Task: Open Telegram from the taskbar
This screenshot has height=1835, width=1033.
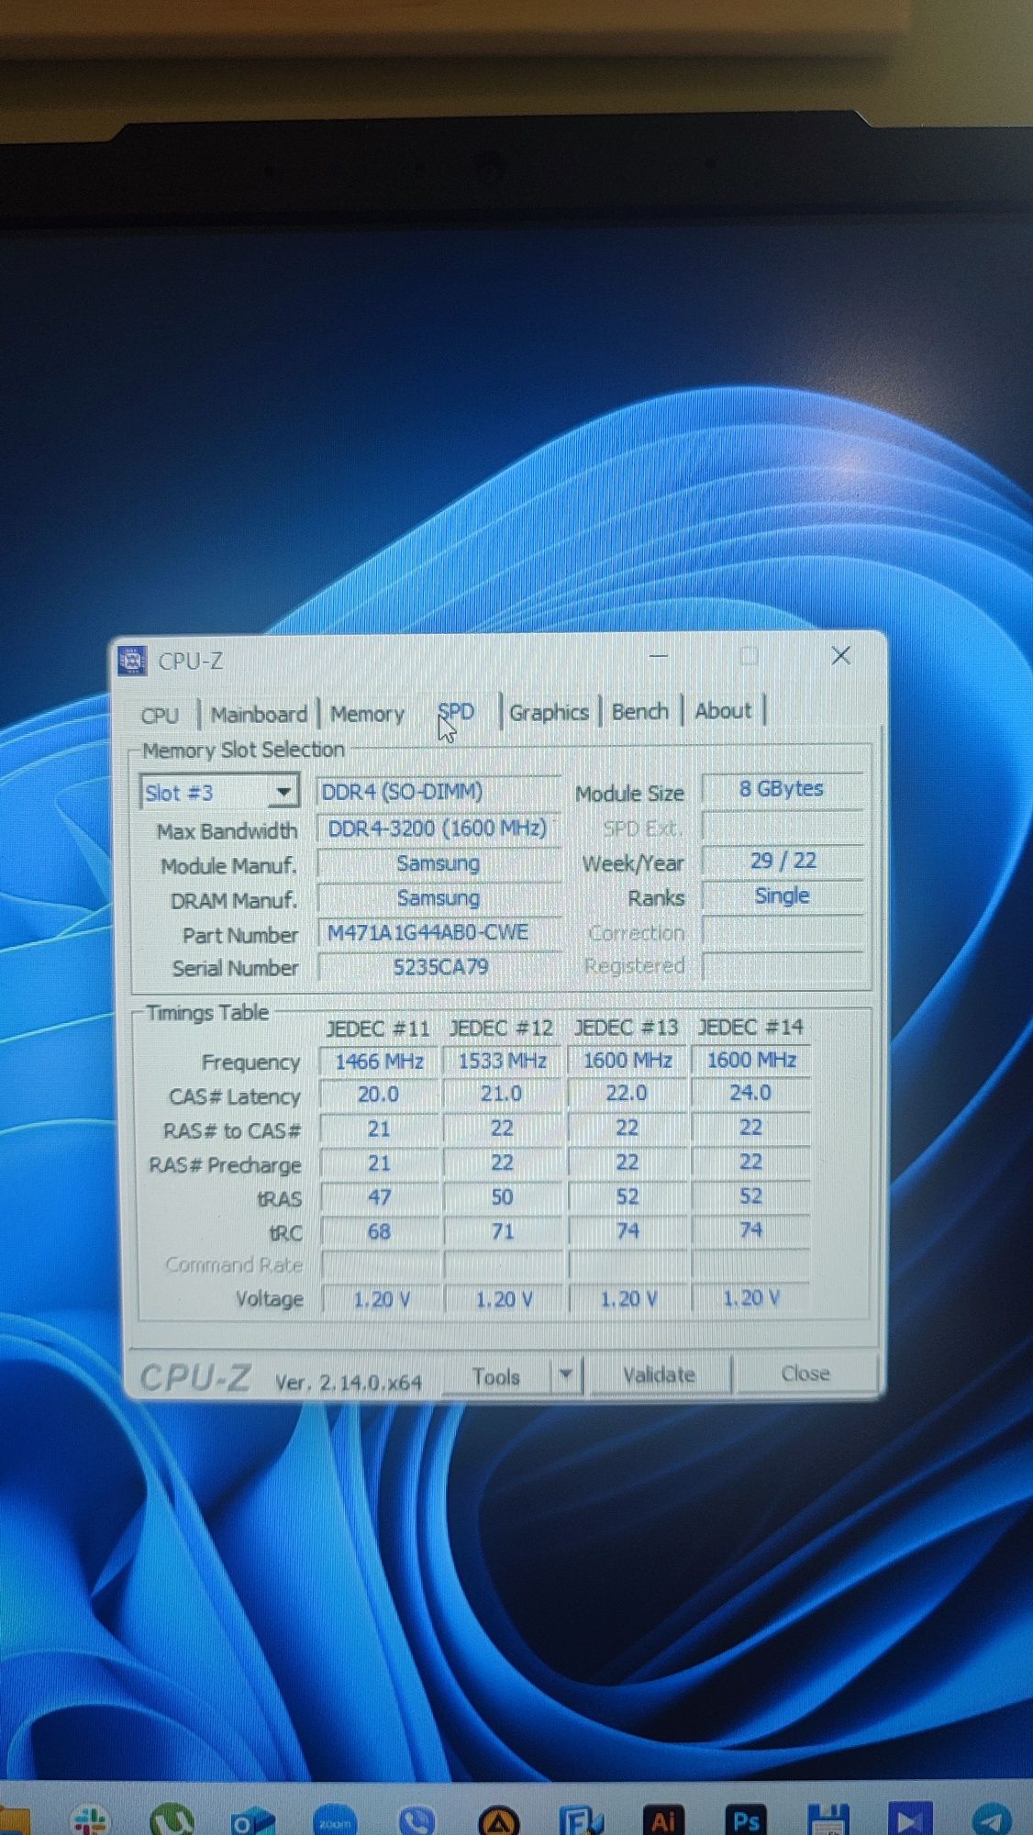Action: [992, 1819]
